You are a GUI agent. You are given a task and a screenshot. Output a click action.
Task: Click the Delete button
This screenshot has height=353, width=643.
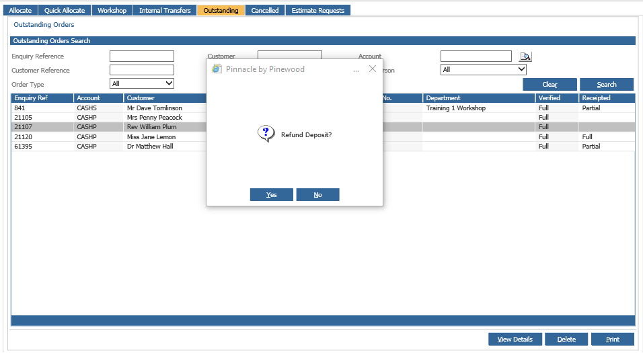[566, 339]
